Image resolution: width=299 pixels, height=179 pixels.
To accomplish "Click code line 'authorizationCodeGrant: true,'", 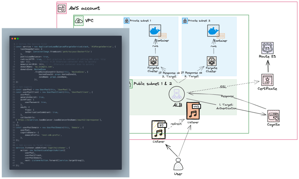I will tap(41, 112).
